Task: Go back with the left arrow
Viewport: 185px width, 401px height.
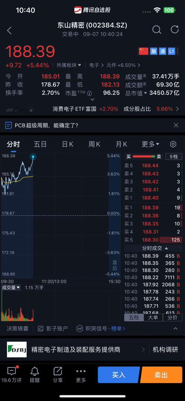Action: coord(10,31)
